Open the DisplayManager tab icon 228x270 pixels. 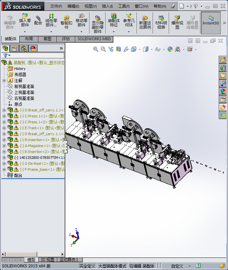point(33,48)
